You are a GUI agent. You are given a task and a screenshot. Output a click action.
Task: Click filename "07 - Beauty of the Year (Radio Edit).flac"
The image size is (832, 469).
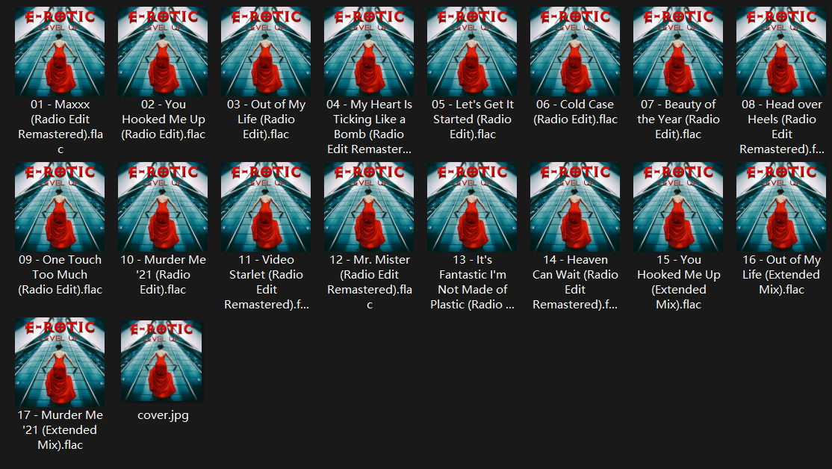coord(678,119)
